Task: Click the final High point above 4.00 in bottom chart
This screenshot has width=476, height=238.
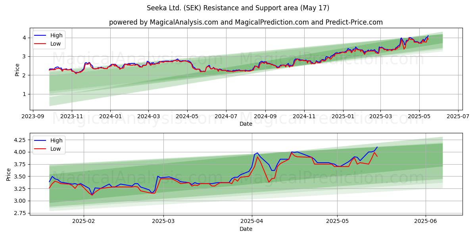Action: coord(377,147)
